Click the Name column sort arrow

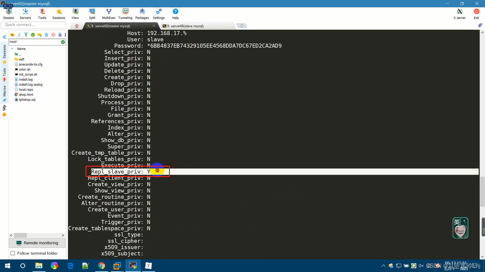[12, 49]
